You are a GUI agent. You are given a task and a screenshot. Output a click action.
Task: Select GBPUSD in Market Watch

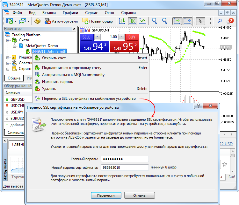(18, 99)
